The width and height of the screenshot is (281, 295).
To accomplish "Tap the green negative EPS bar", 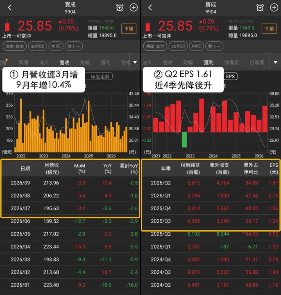I will [184, 140].
